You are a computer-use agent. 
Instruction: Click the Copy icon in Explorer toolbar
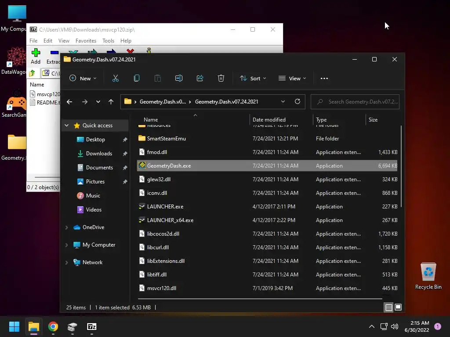click(137, 78)
